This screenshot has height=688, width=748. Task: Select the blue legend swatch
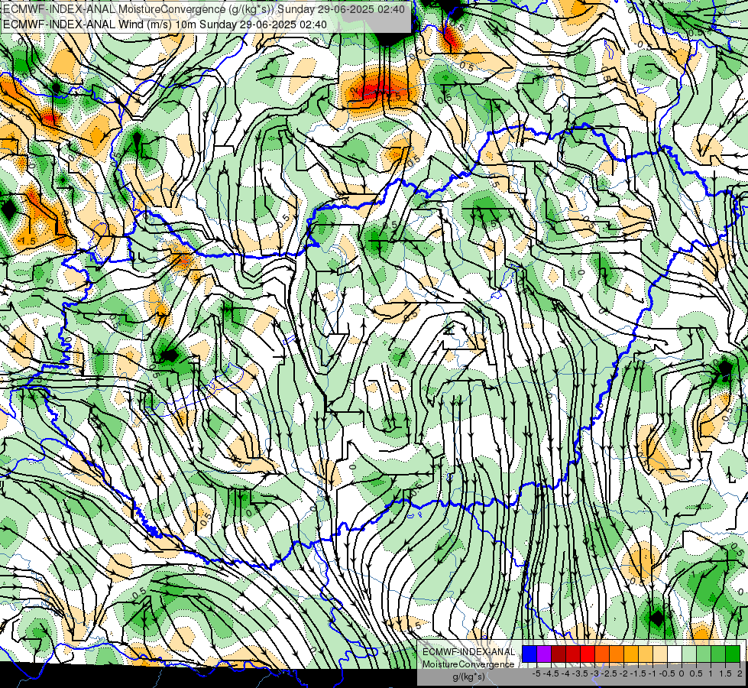[529, 654]
